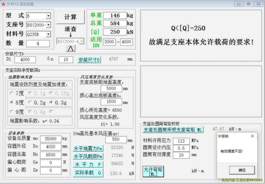The width and height of the screenshot is (265, 184).
Task: Open the 型式 type dropdown
Action: click(48, 16)
